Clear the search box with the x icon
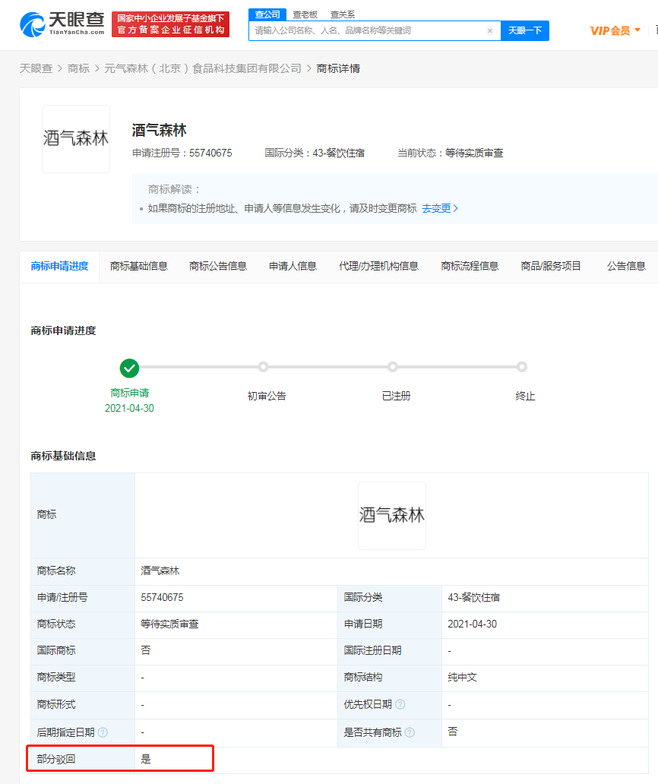 coord(490,31)
